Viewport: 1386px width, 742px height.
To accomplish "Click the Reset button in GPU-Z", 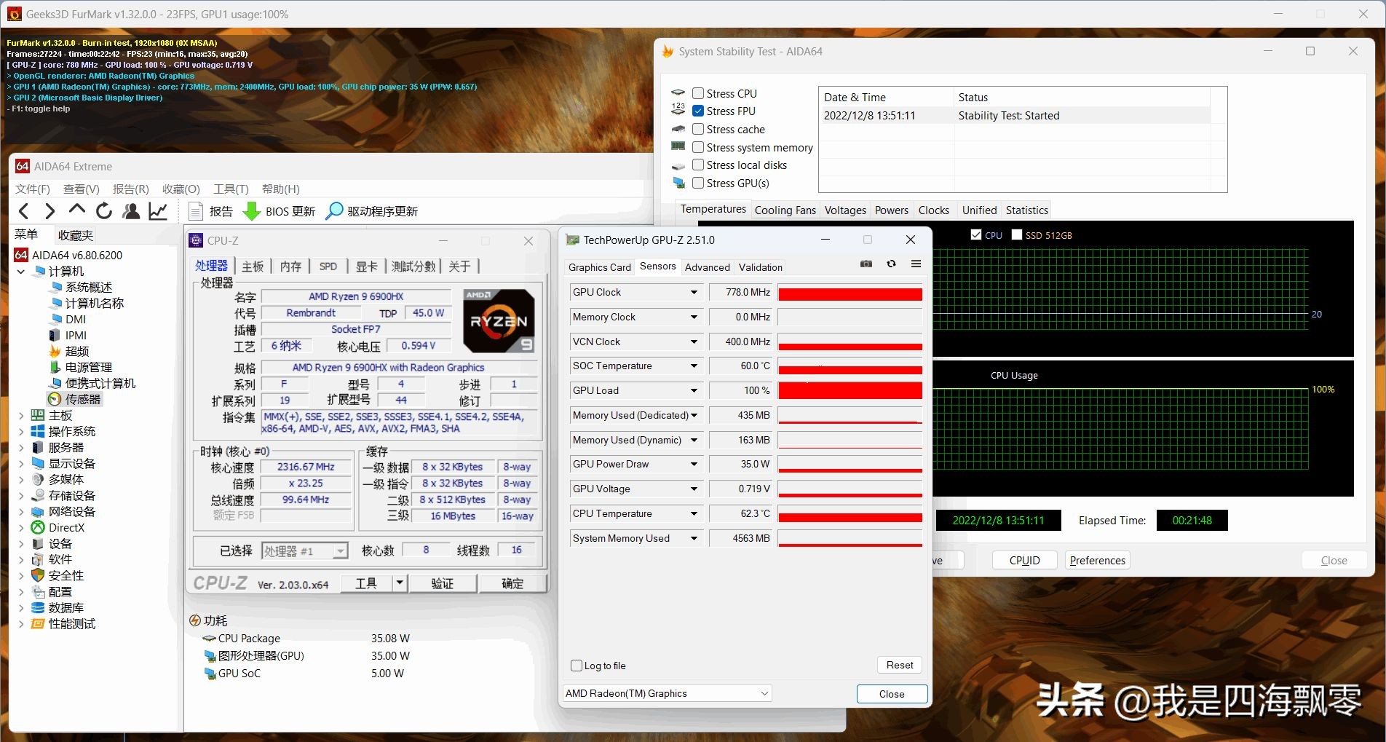I will [899, 665].
